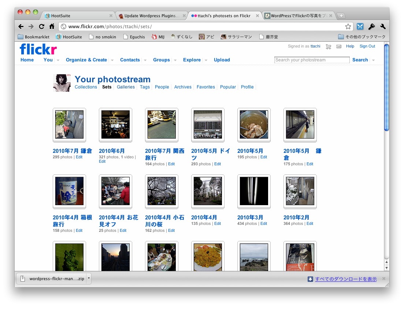Open the new tab button
The height and width of the screenshot is (309, 404).
click(x=341, y=16)
